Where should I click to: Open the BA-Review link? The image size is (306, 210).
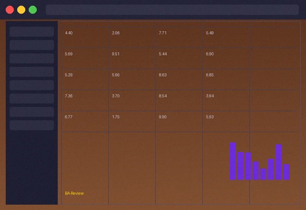pos(74,193)
